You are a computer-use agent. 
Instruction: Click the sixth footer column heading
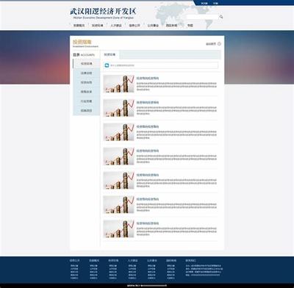171,260
